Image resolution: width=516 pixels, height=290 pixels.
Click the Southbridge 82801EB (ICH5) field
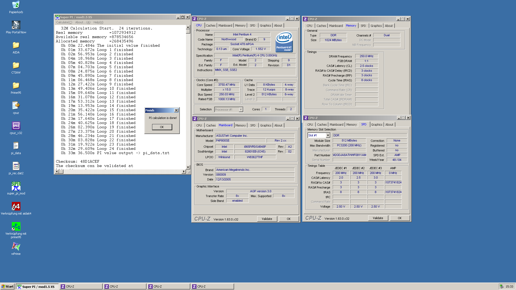coord(255,152)
